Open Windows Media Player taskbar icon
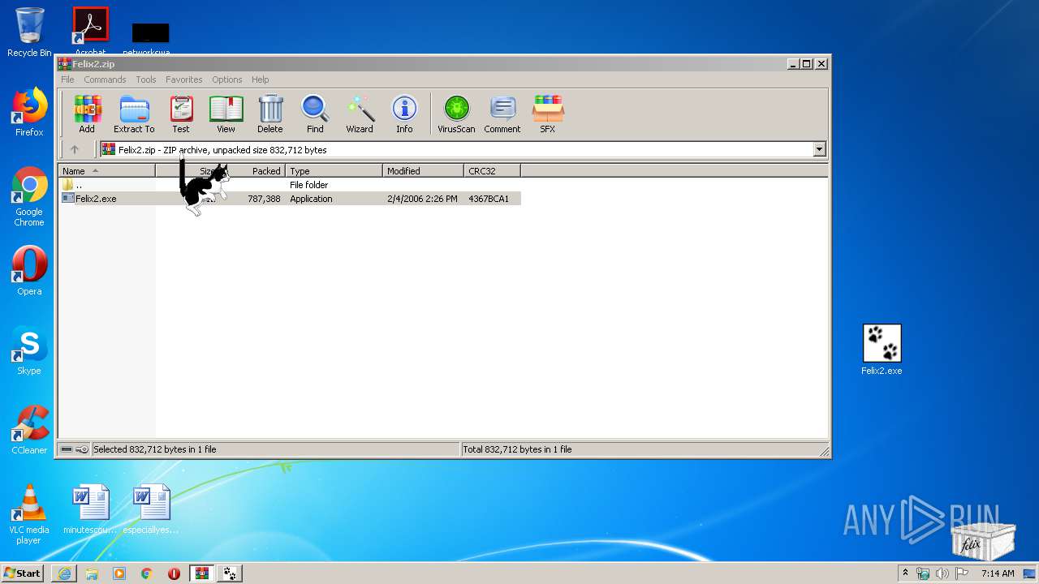Screen dimensions: 1039x584 pyautogui.click(x=119, y=573)
